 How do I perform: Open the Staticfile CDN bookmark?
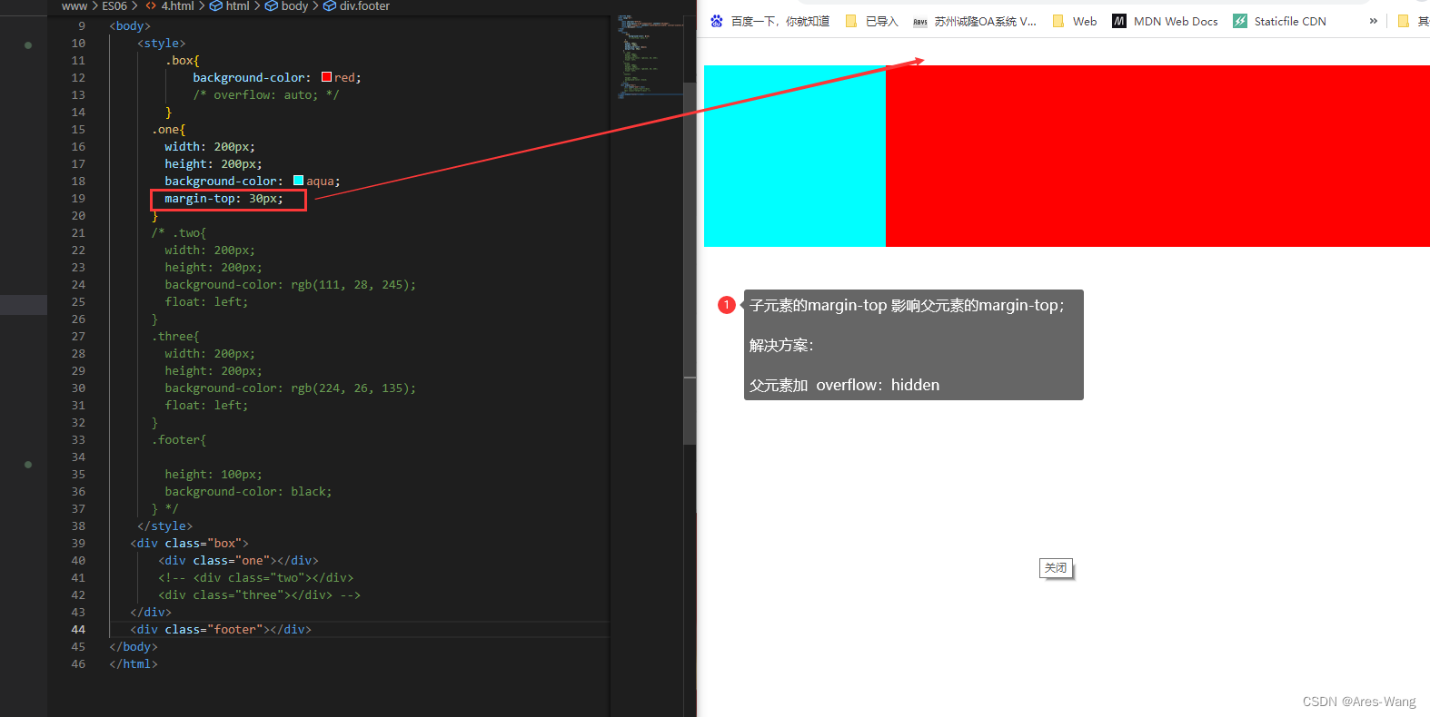[x=1280, y=21]
